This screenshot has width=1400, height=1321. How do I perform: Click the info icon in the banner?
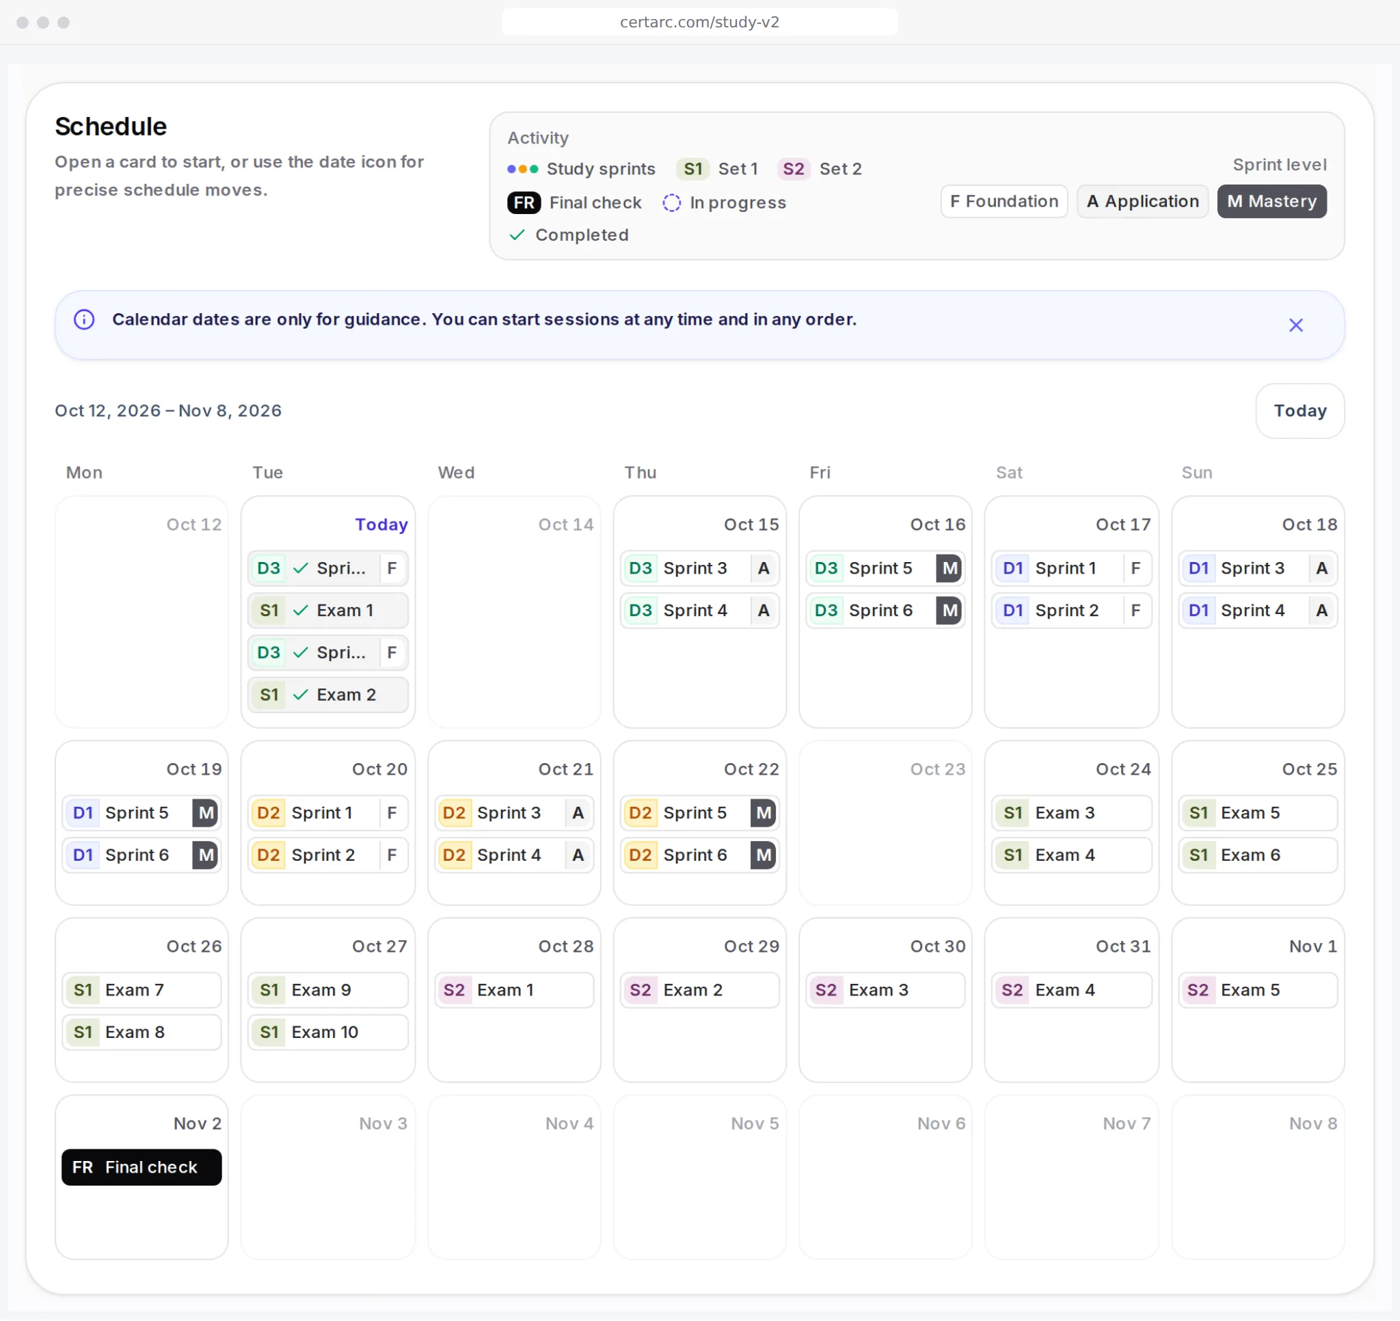(85, 320)
